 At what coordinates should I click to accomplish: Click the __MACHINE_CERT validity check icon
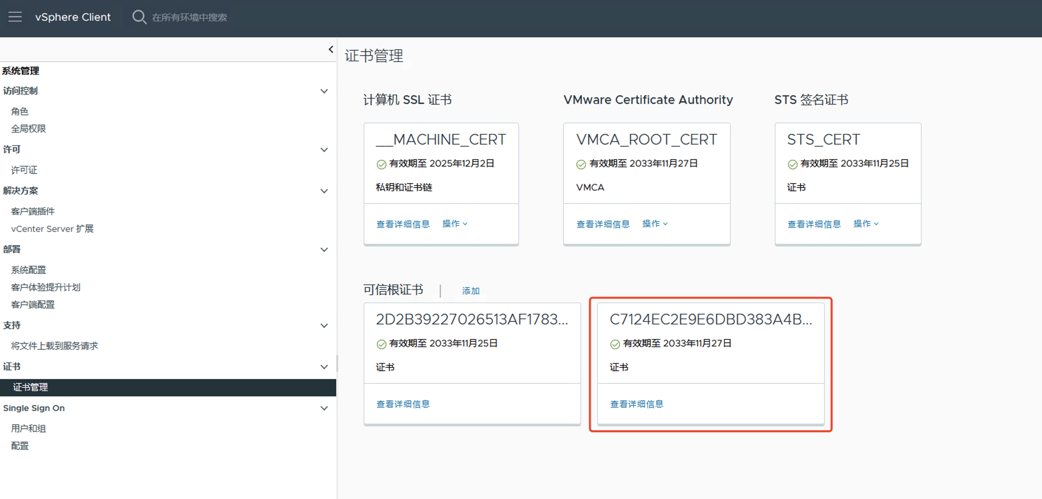coord(381,164)
